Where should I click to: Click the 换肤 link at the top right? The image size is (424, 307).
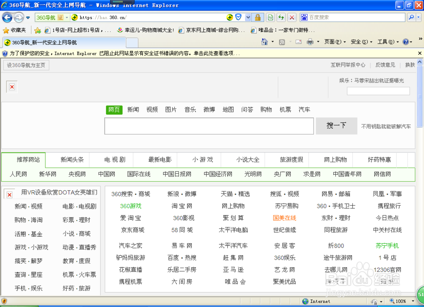(x=410, y=65)
